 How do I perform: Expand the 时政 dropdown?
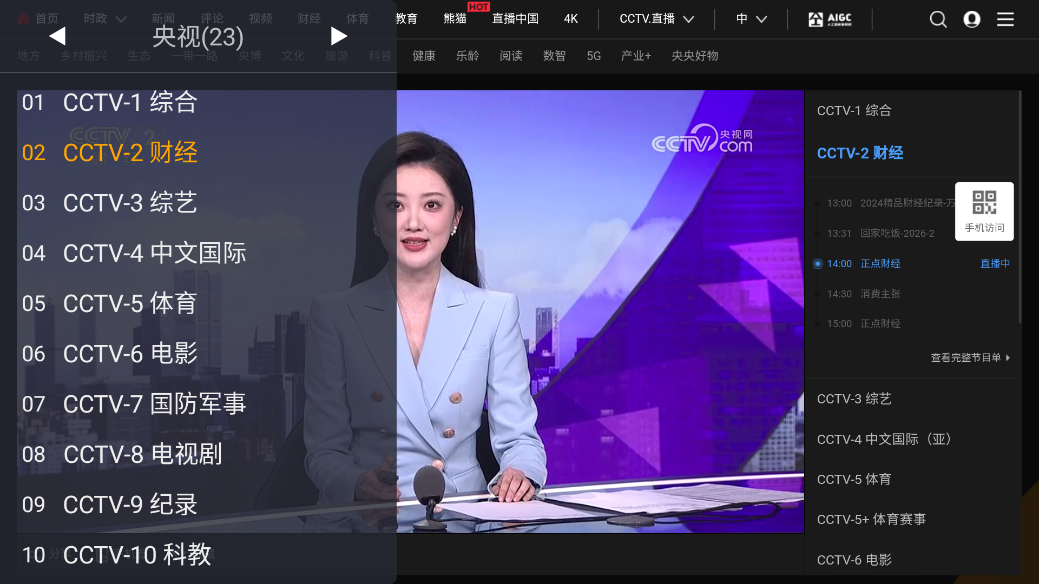[104, 18]
